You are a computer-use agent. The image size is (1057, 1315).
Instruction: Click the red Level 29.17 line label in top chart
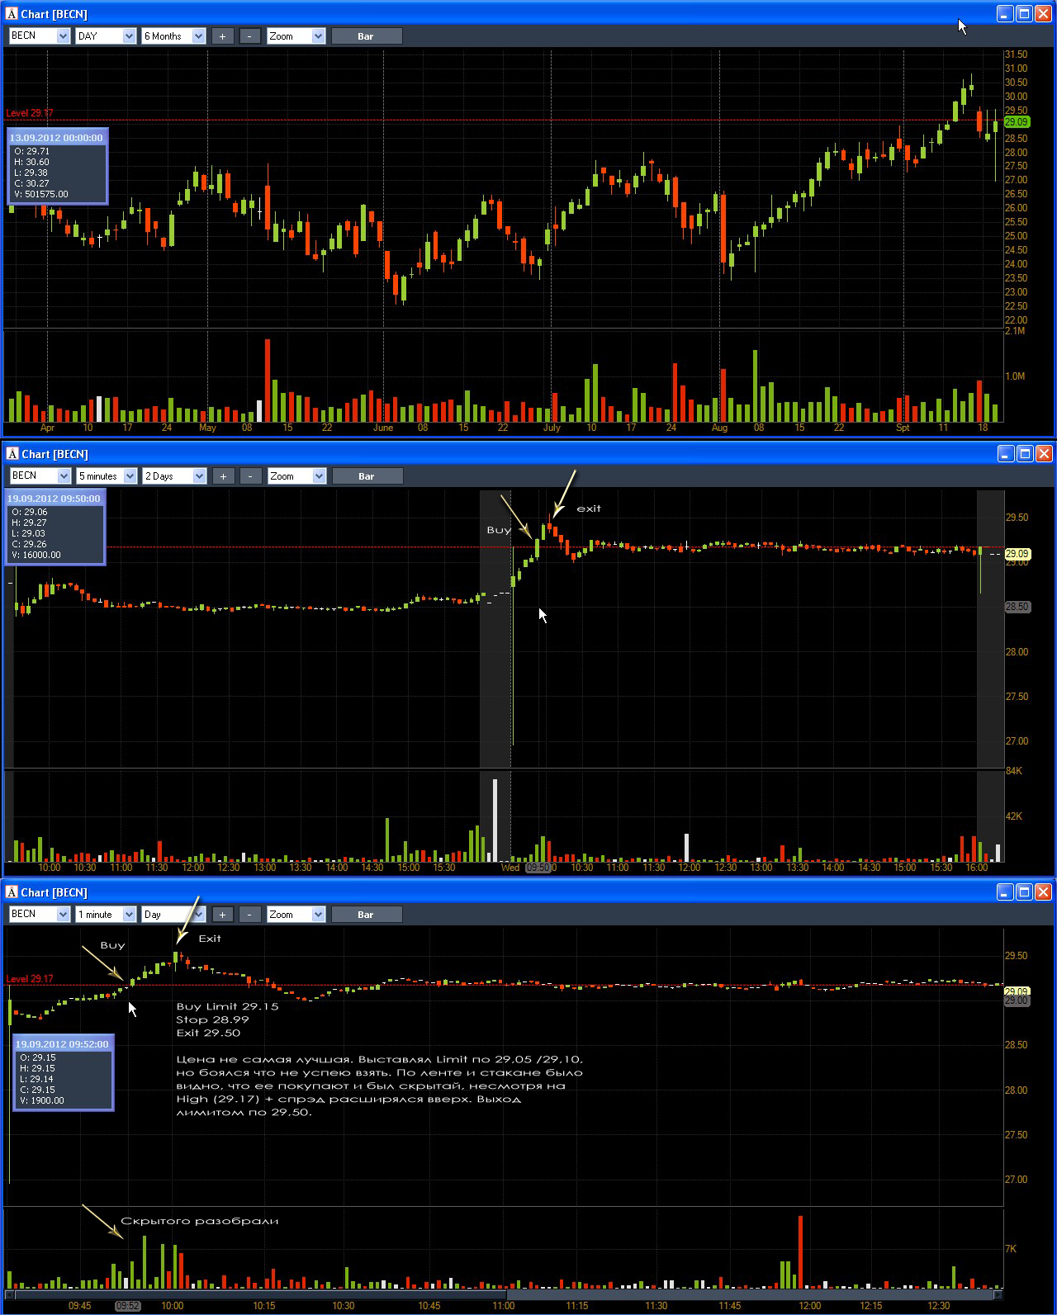pos(30,113)
